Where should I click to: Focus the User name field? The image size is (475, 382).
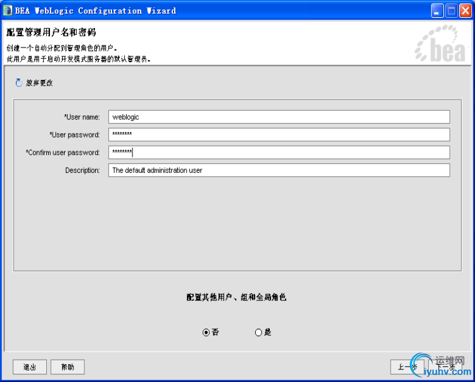click(279, 117)
